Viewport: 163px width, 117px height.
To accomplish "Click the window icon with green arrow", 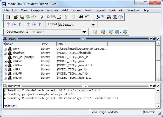I will click(125, 32).
